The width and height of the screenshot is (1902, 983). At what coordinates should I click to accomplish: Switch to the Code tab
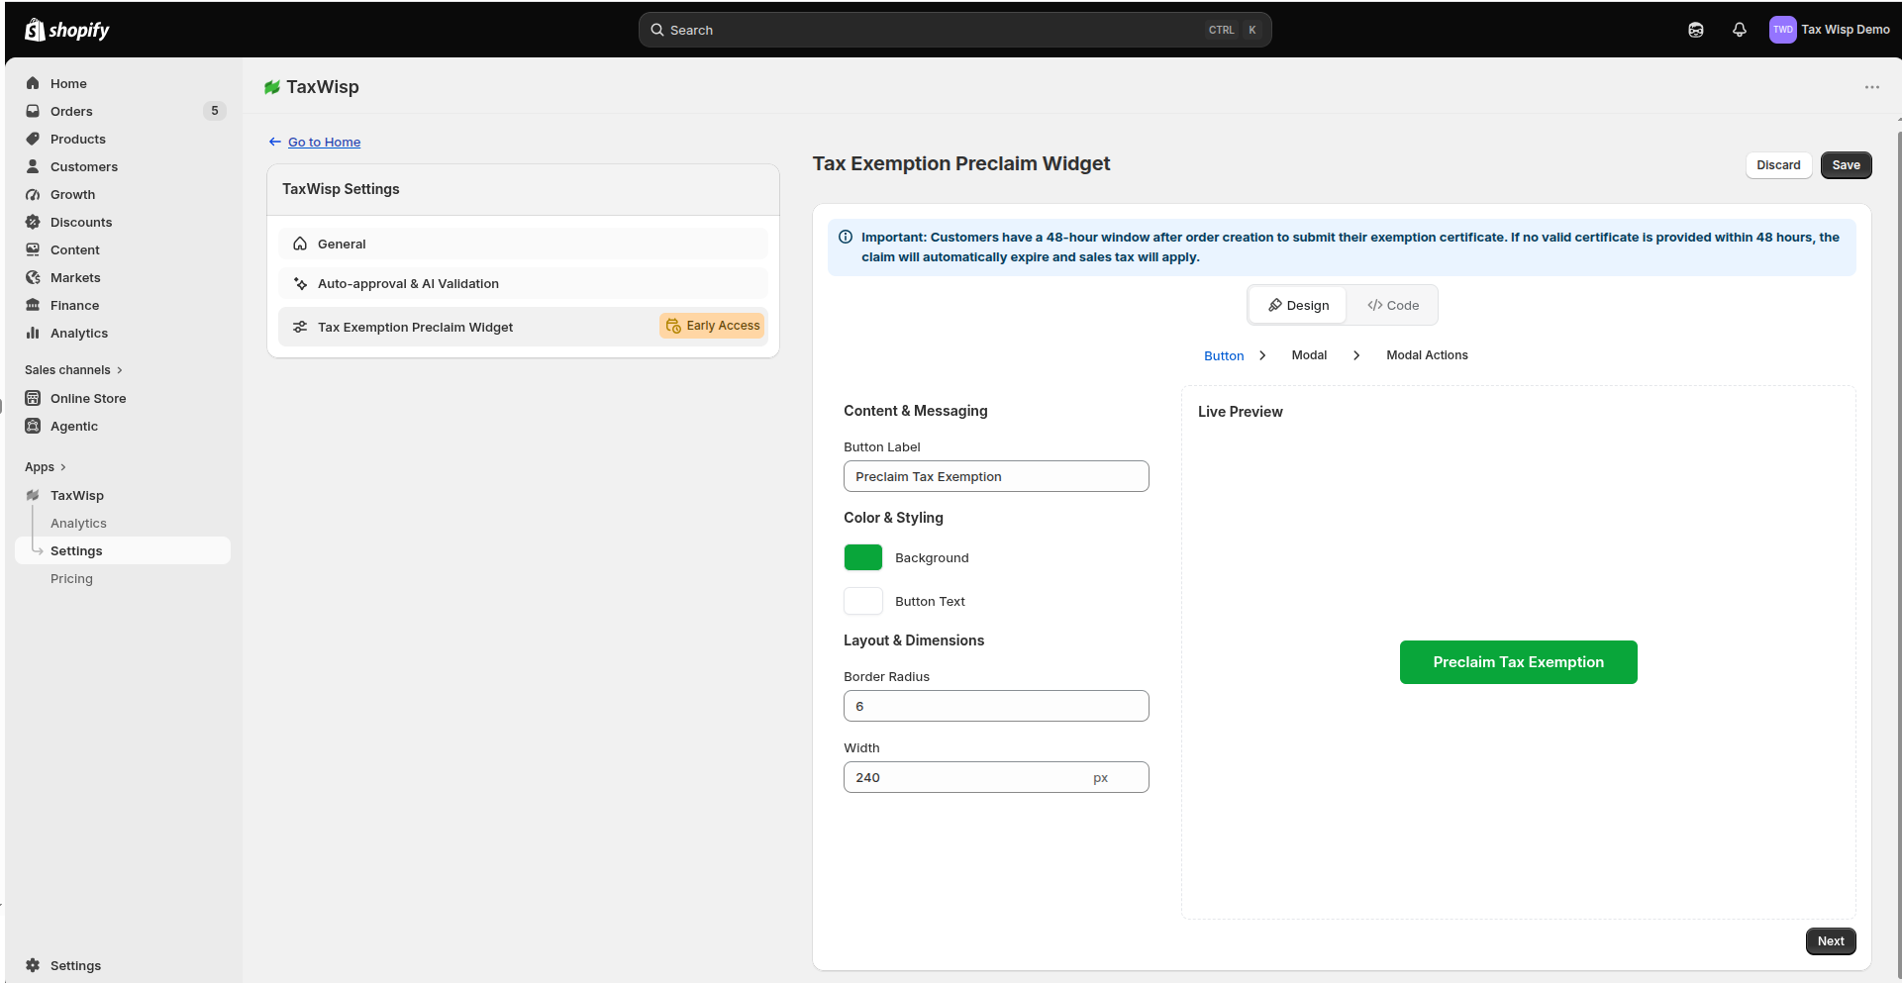pyautogui.click(x=1392, y=305)
